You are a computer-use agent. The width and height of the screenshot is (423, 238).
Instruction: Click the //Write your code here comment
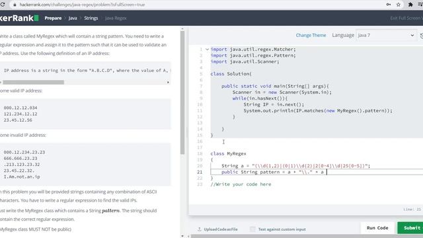click(241, 184)
